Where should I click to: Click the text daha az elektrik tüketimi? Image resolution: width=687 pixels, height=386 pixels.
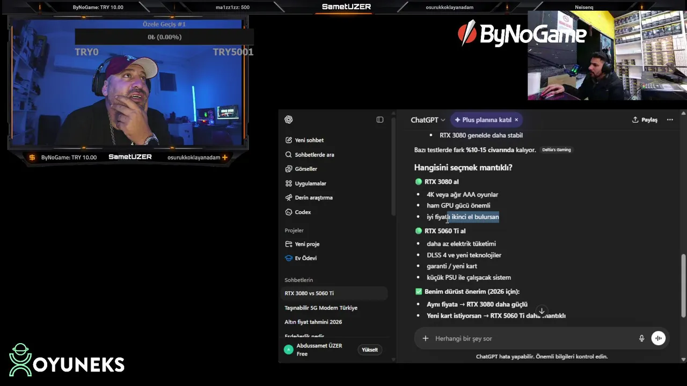pos(461,244)
